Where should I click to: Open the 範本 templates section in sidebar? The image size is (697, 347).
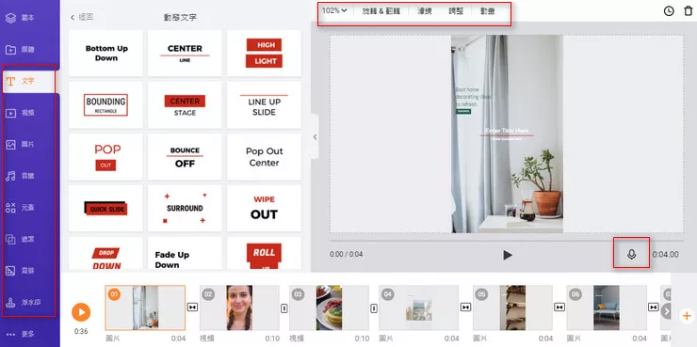click(x=20, y=18)
